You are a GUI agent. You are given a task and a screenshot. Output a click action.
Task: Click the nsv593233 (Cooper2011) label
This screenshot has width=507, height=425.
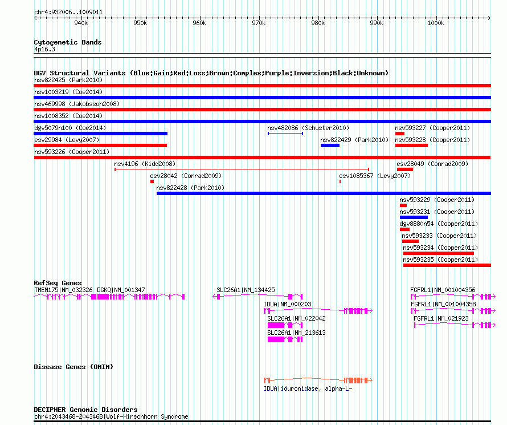pos(439,236)
